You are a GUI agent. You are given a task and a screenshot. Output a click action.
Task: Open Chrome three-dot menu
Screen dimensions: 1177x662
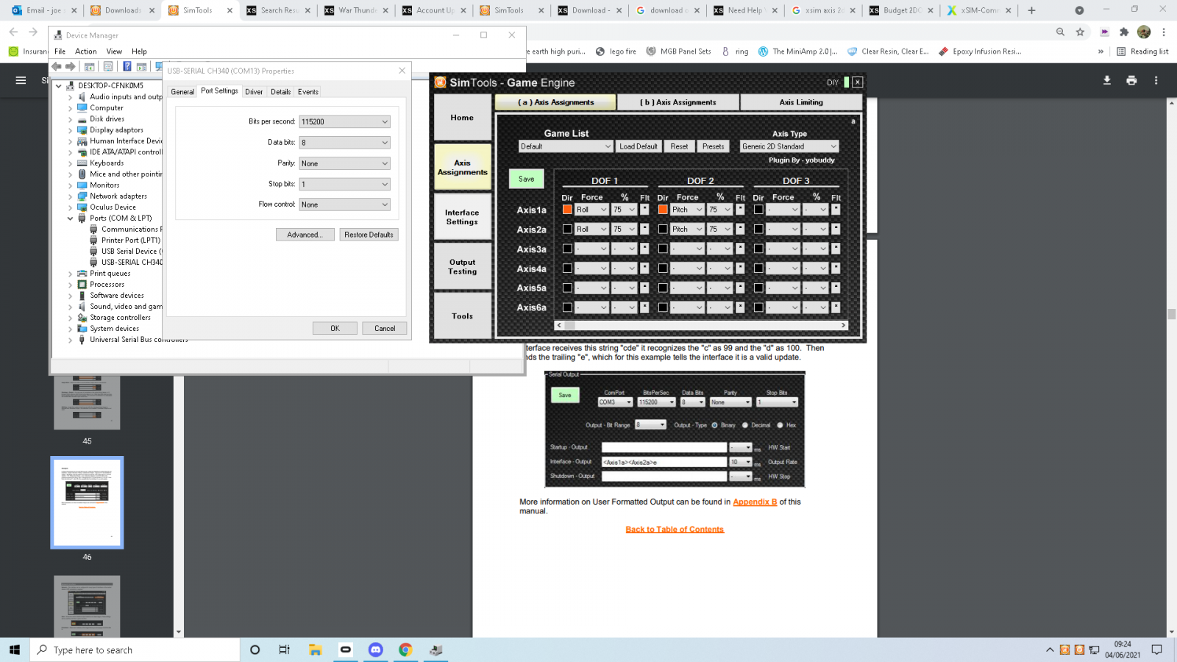pyautogui.click(x=1164, y=32)
